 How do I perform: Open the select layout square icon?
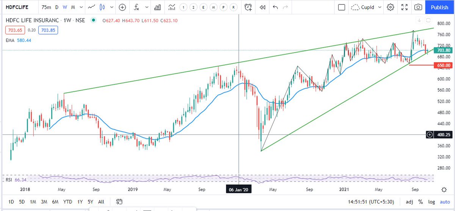click(342, 7)
